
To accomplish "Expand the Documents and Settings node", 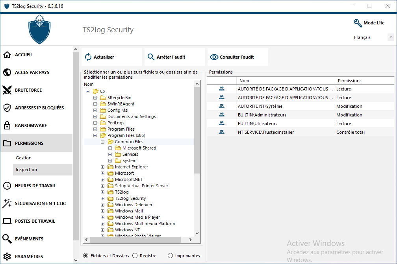I will (x=95, y=116).
